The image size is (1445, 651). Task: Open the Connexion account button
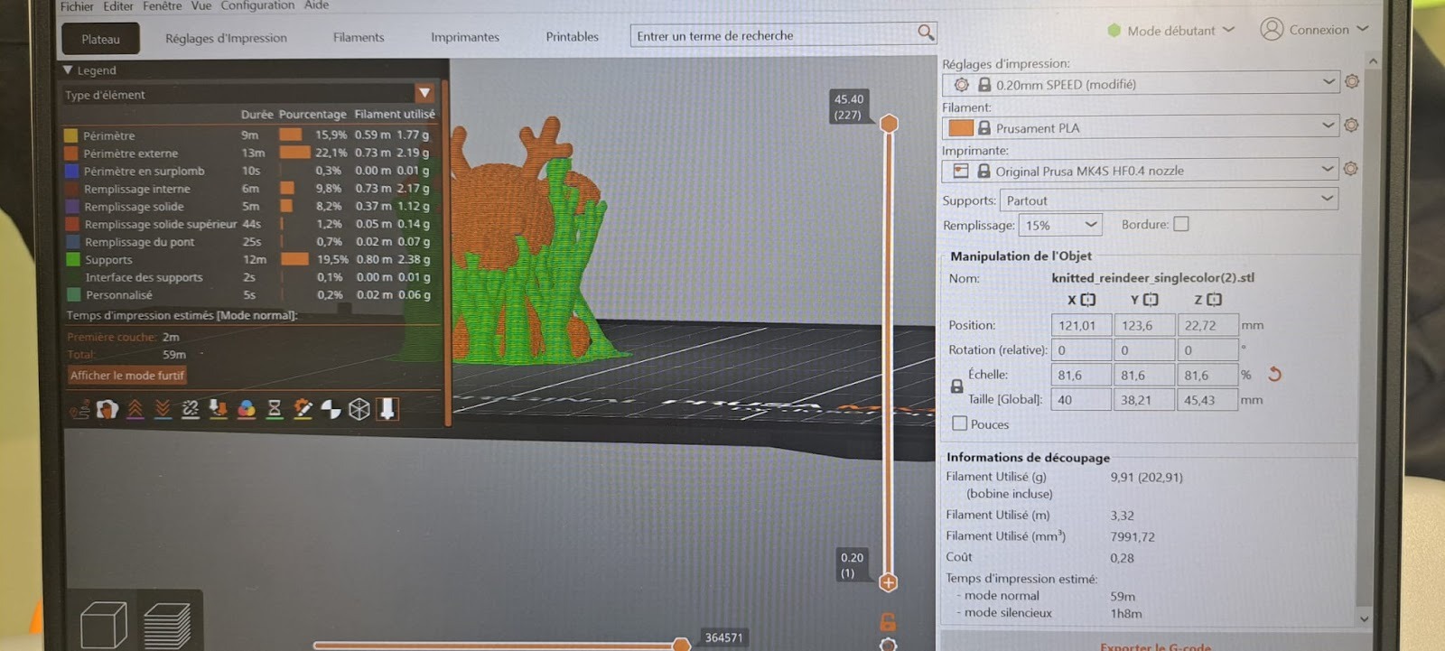click(x=1314, y=30)
